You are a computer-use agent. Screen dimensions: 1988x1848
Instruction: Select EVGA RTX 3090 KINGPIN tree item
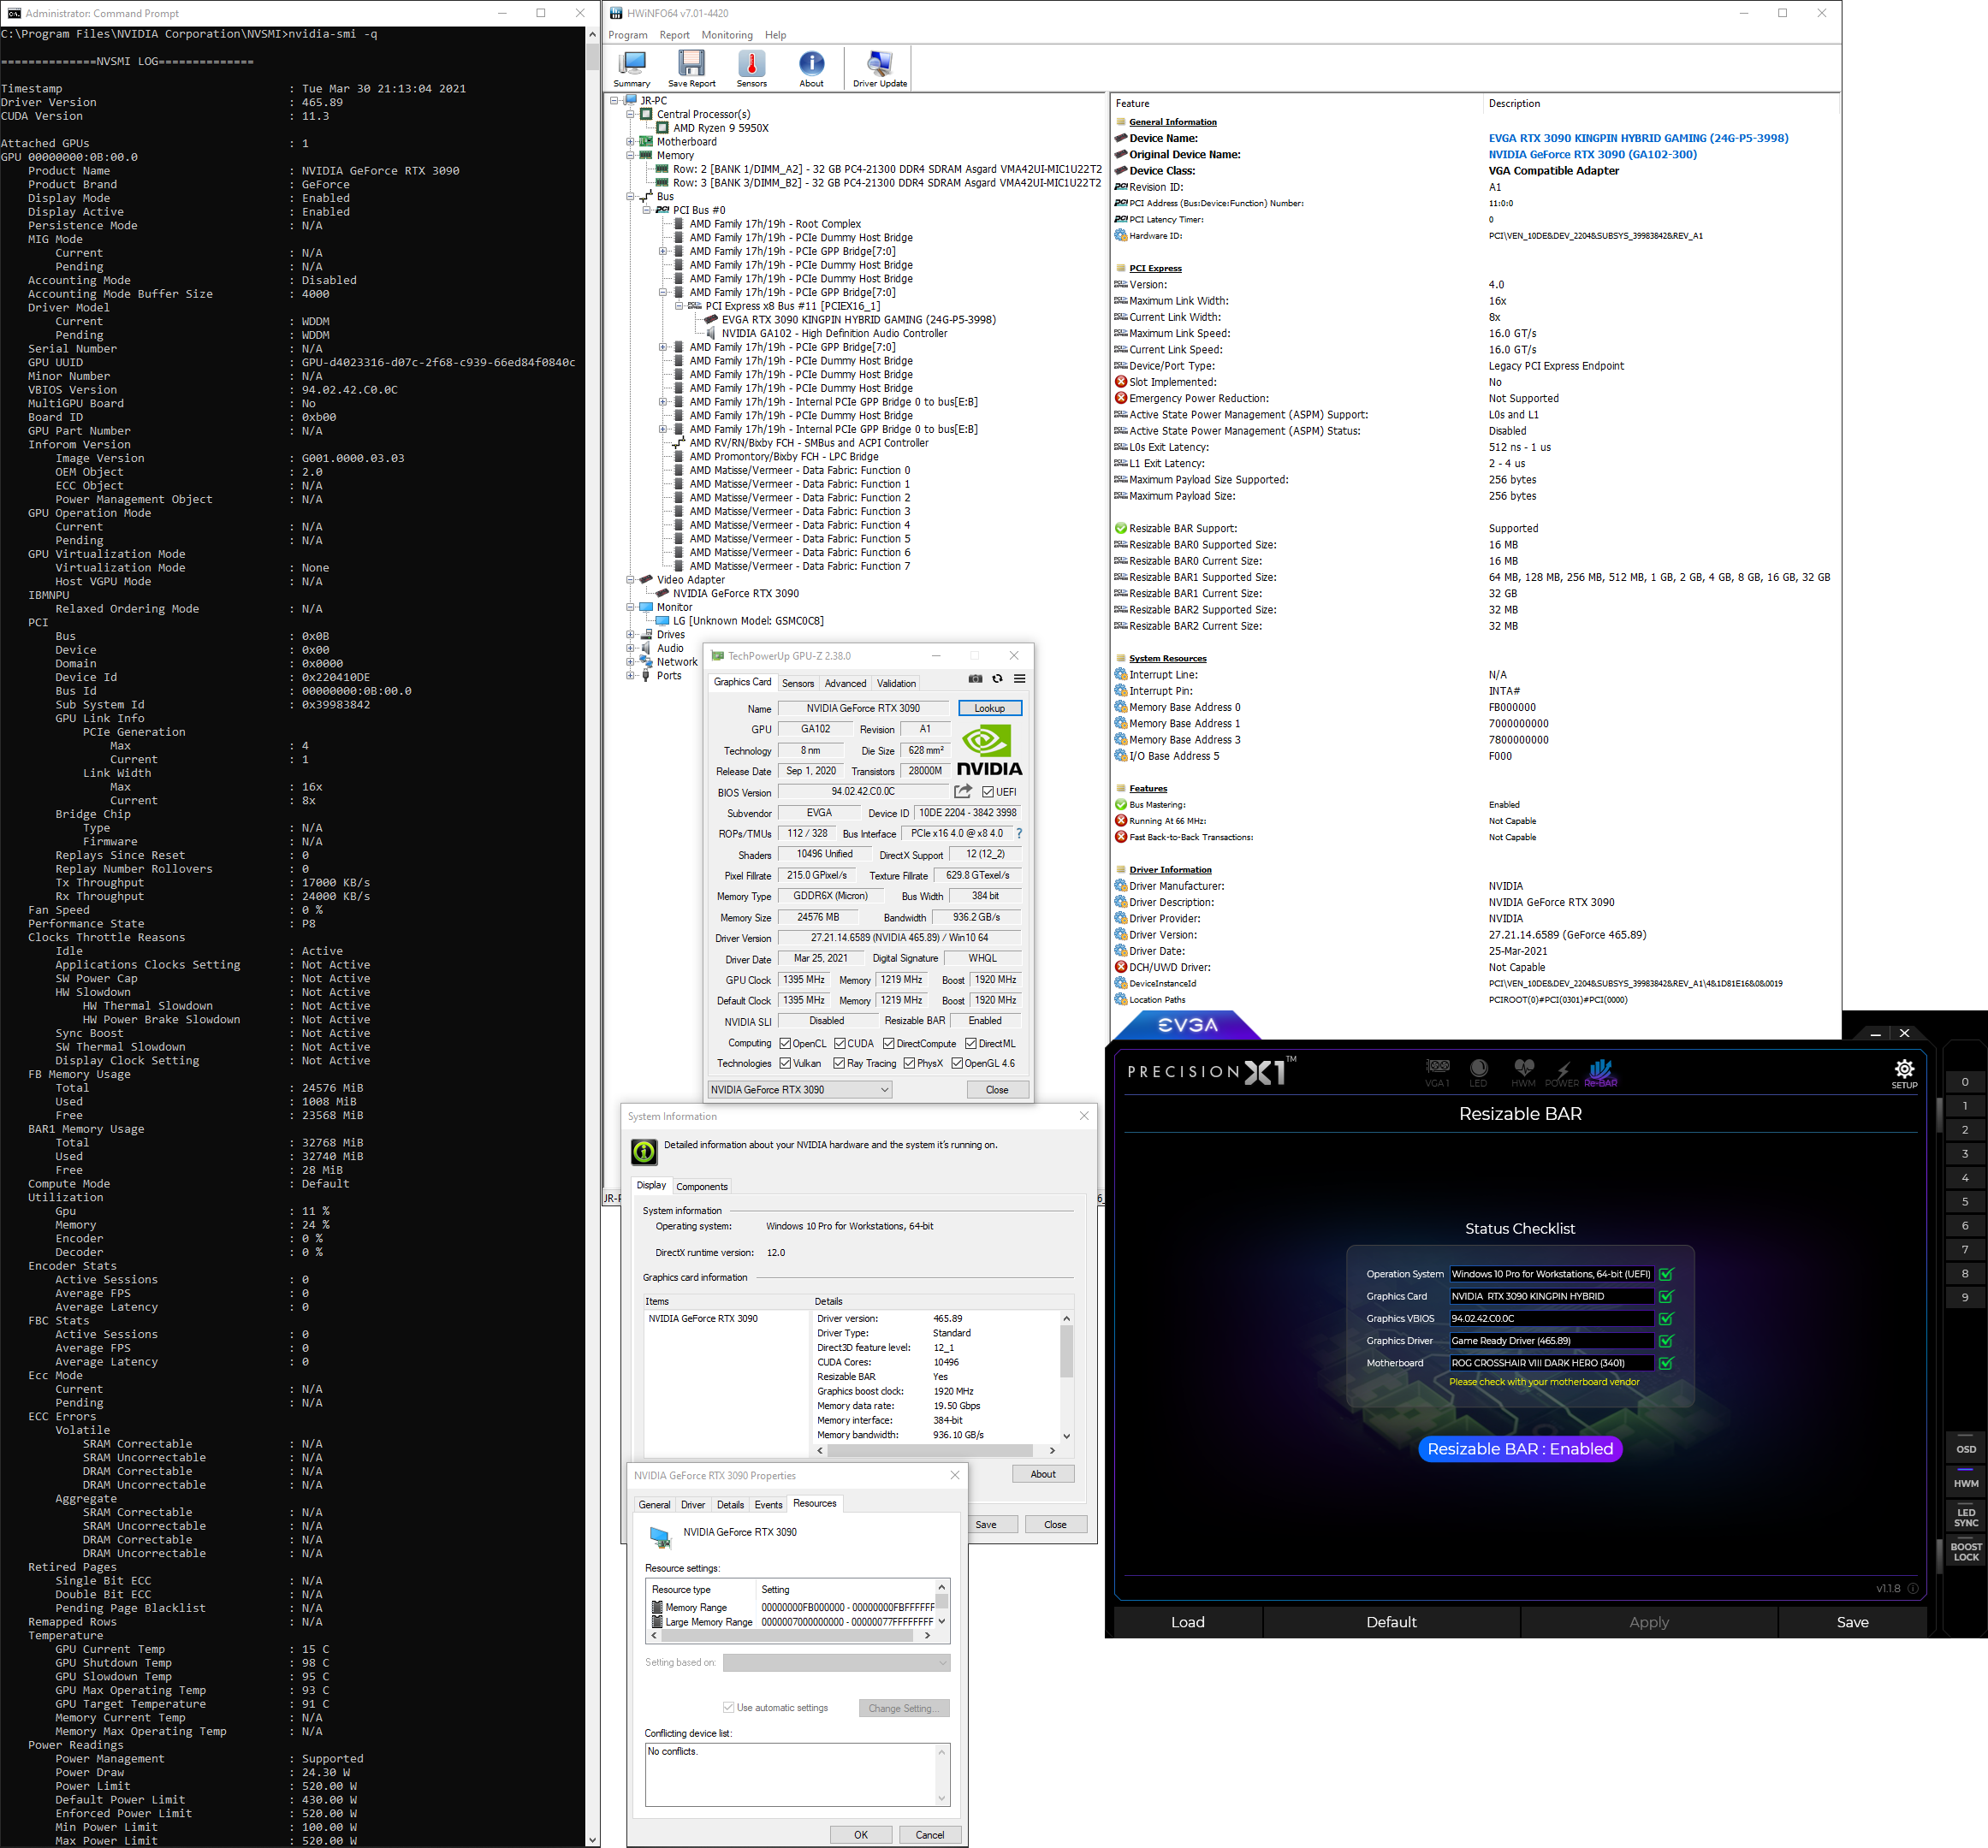pyautogui.click(x=858, y=320)
